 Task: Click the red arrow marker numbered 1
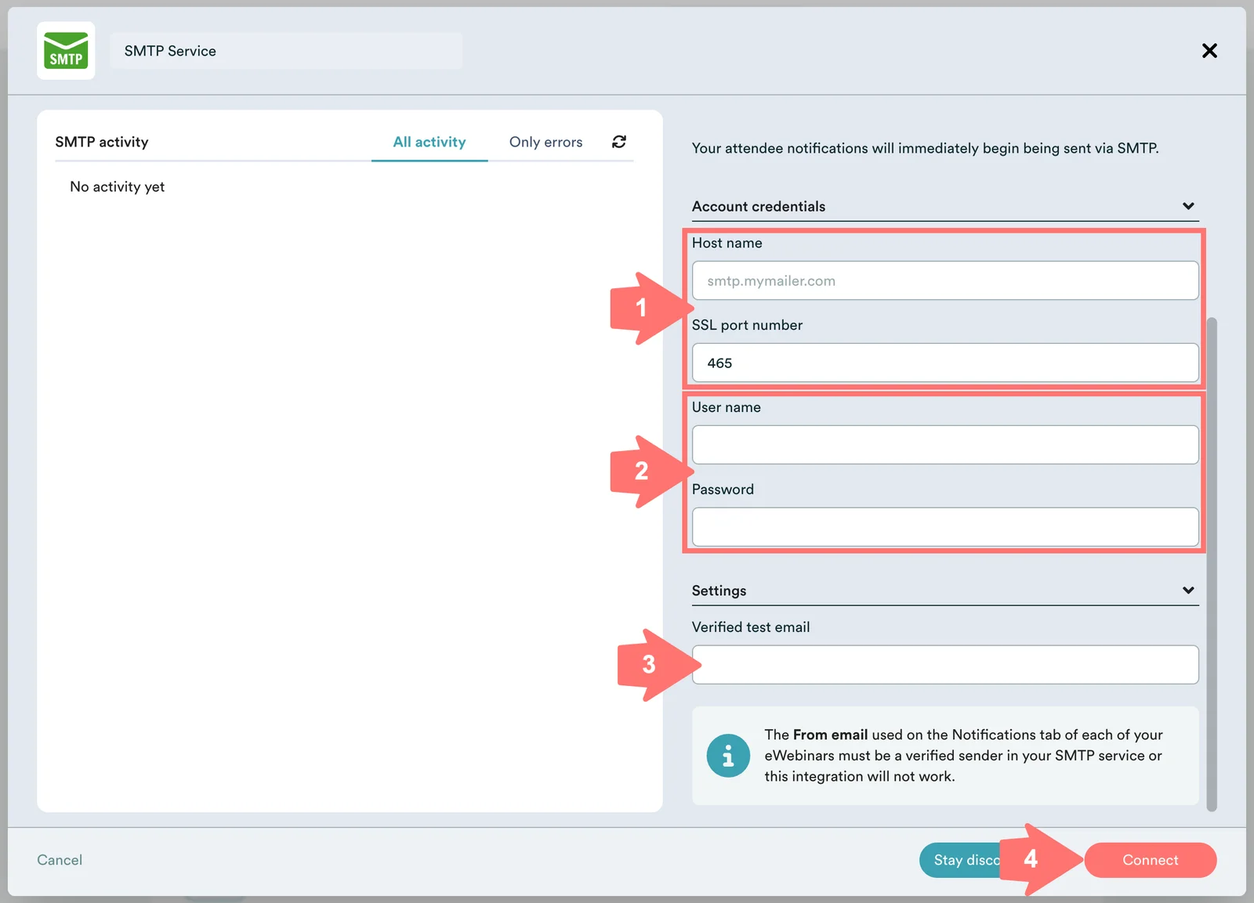point(643,308)
